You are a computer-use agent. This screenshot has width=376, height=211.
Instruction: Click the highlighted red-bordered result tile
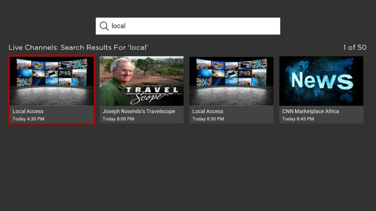(52, 90)
